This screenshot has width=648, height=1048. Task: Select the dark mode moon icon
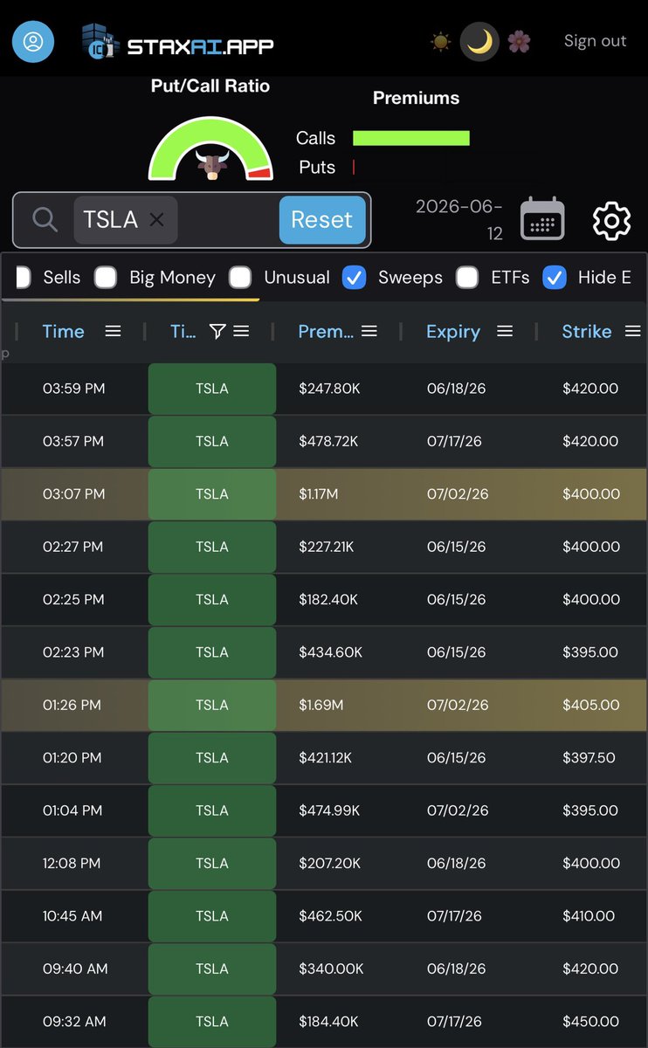[479, 42]
